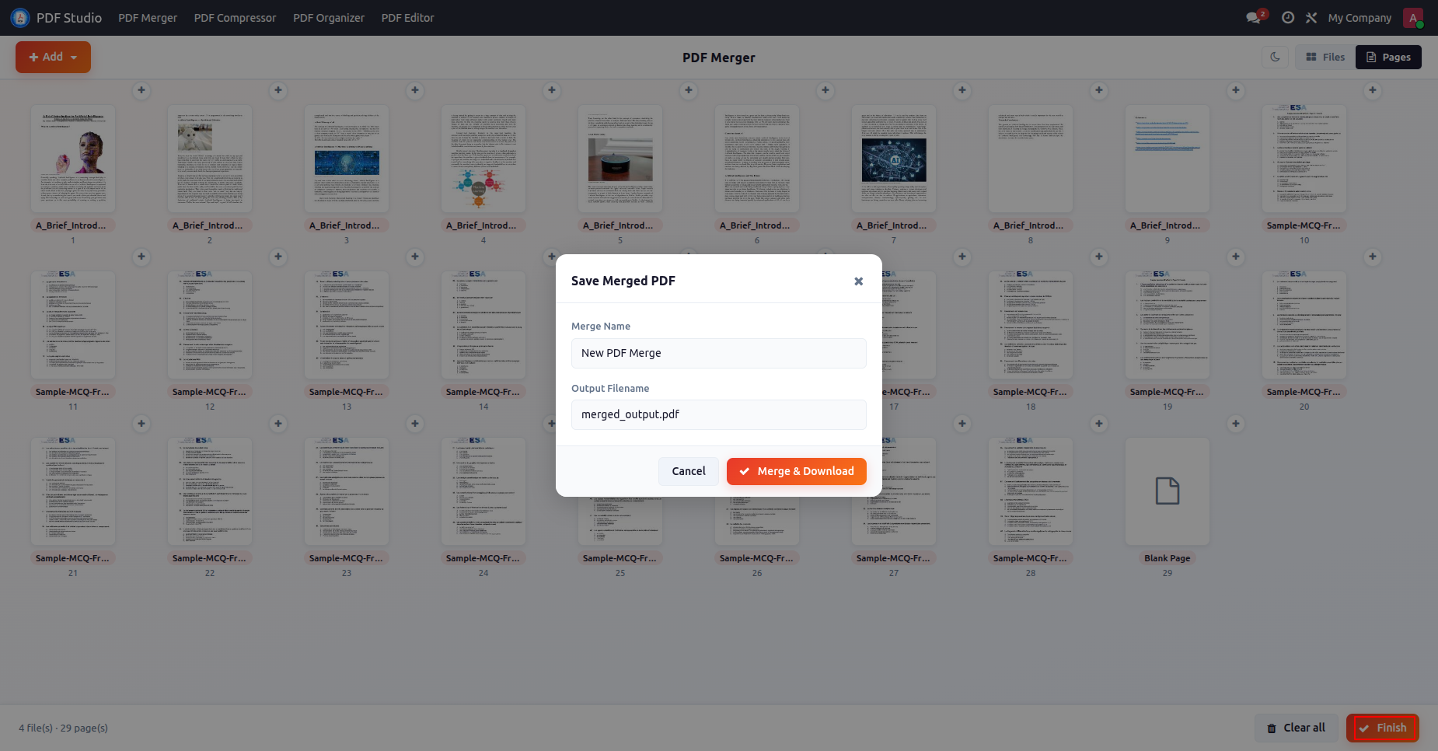Image resolution: width=1438 pixels, height=751 pixels.
Task: Select page 7 thumbnail with AI image
Action: tap(894, 159)
